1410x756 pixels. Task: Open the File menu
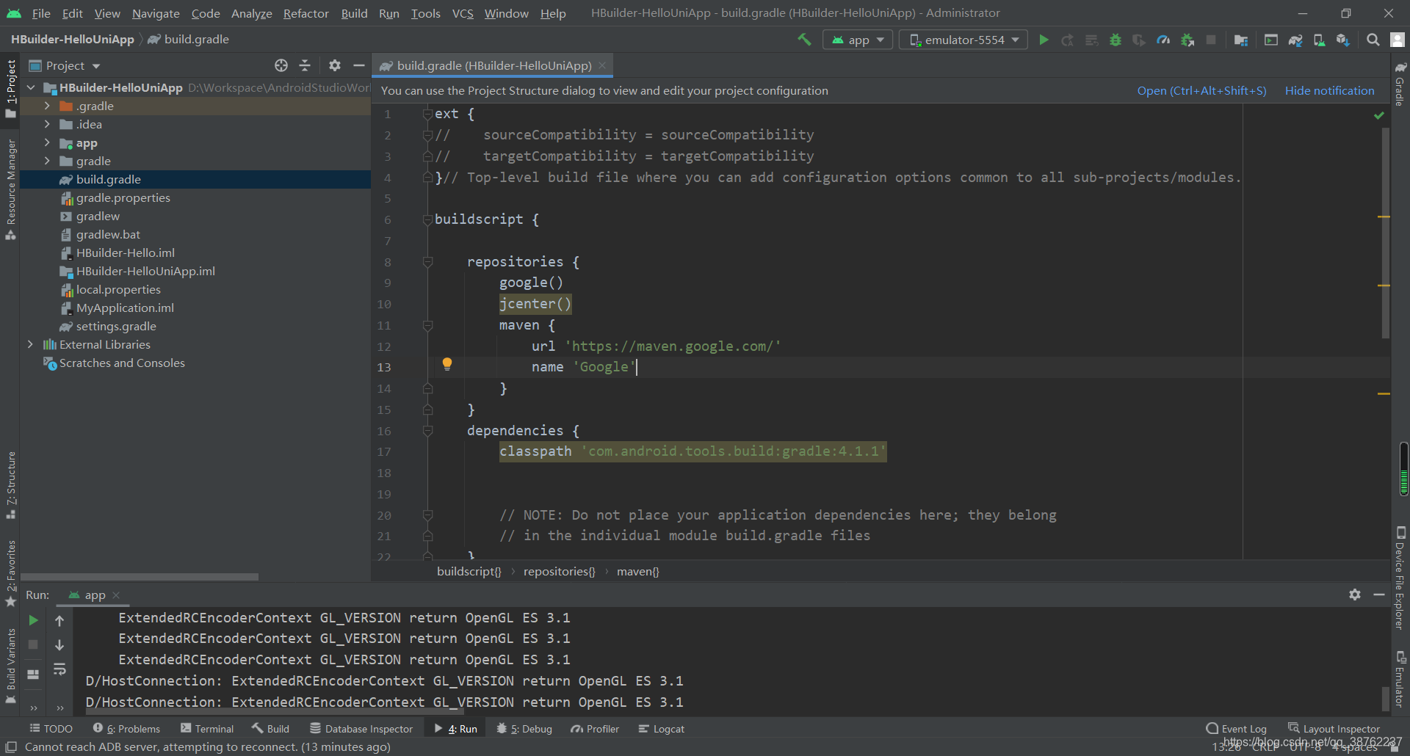41,13
